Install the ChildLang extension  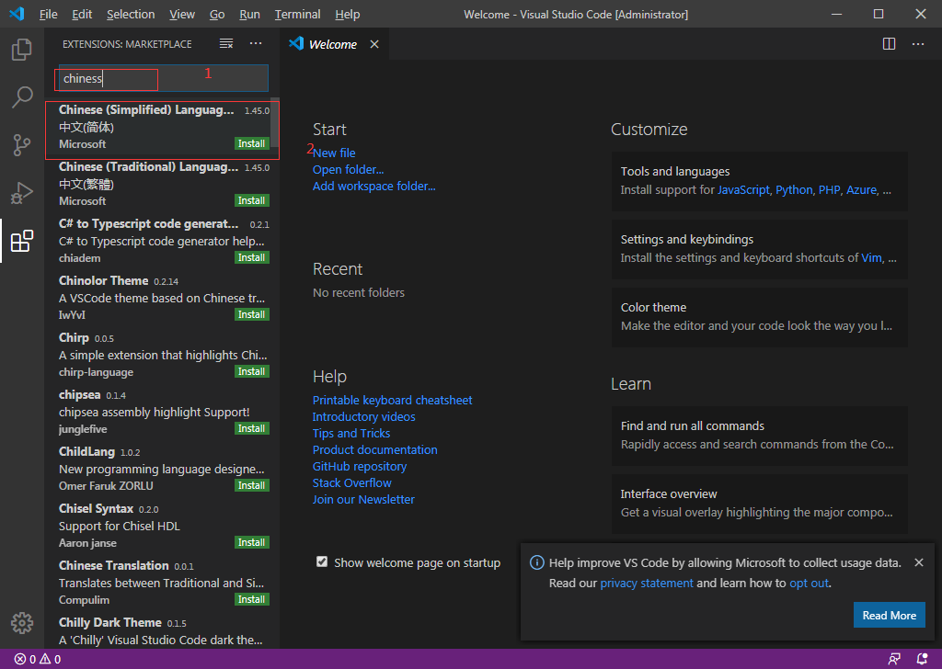click(x=251, y=485)
